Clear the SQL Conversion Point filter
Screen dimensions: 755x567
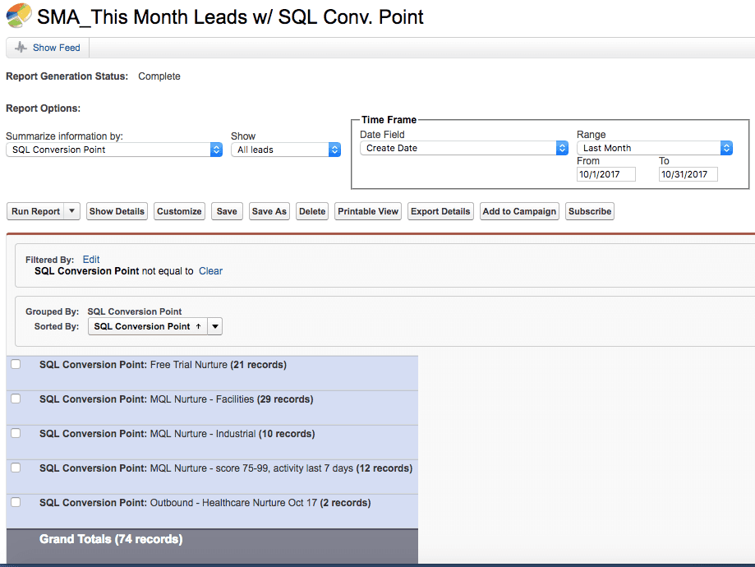click(x=210, y=271)
